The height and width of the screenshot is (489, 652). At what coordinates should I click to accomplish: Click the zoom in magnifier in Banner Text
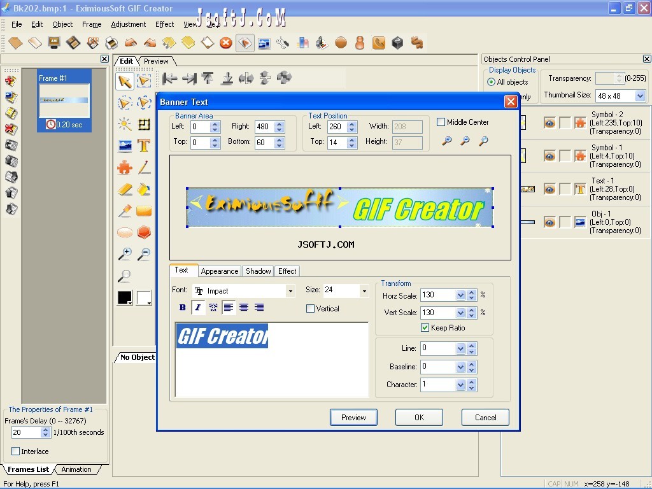(446, 141)
